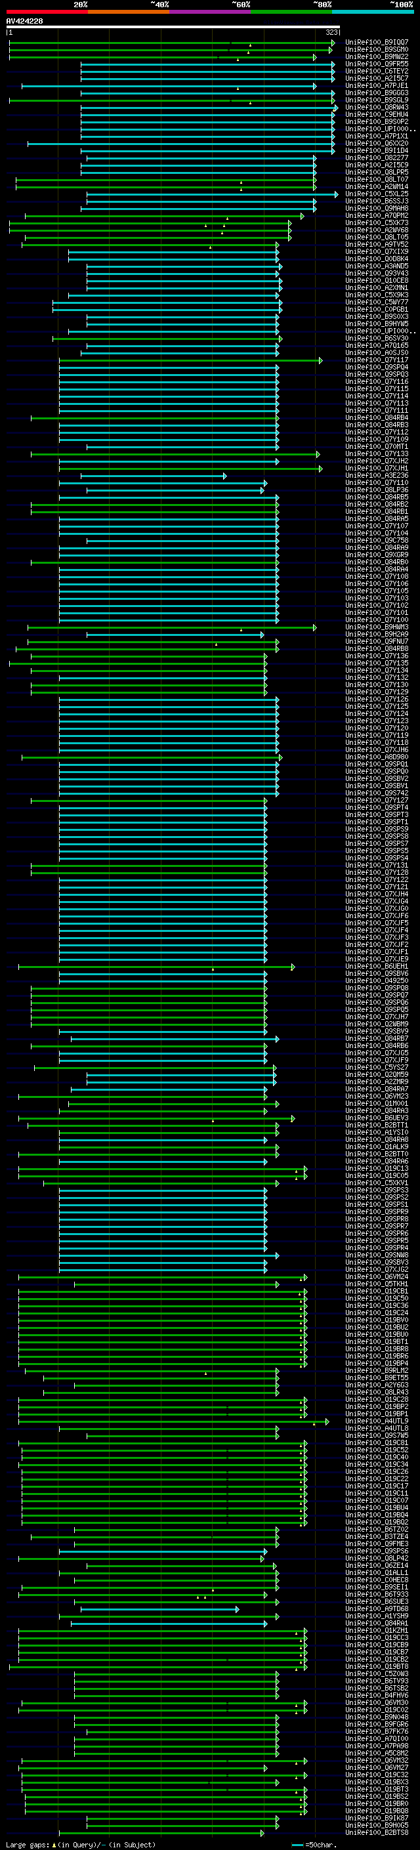Open hit UniRef100_A2I5C9
The height and width of the screenshot is (1850, 420).
click(x=377, y=165)
